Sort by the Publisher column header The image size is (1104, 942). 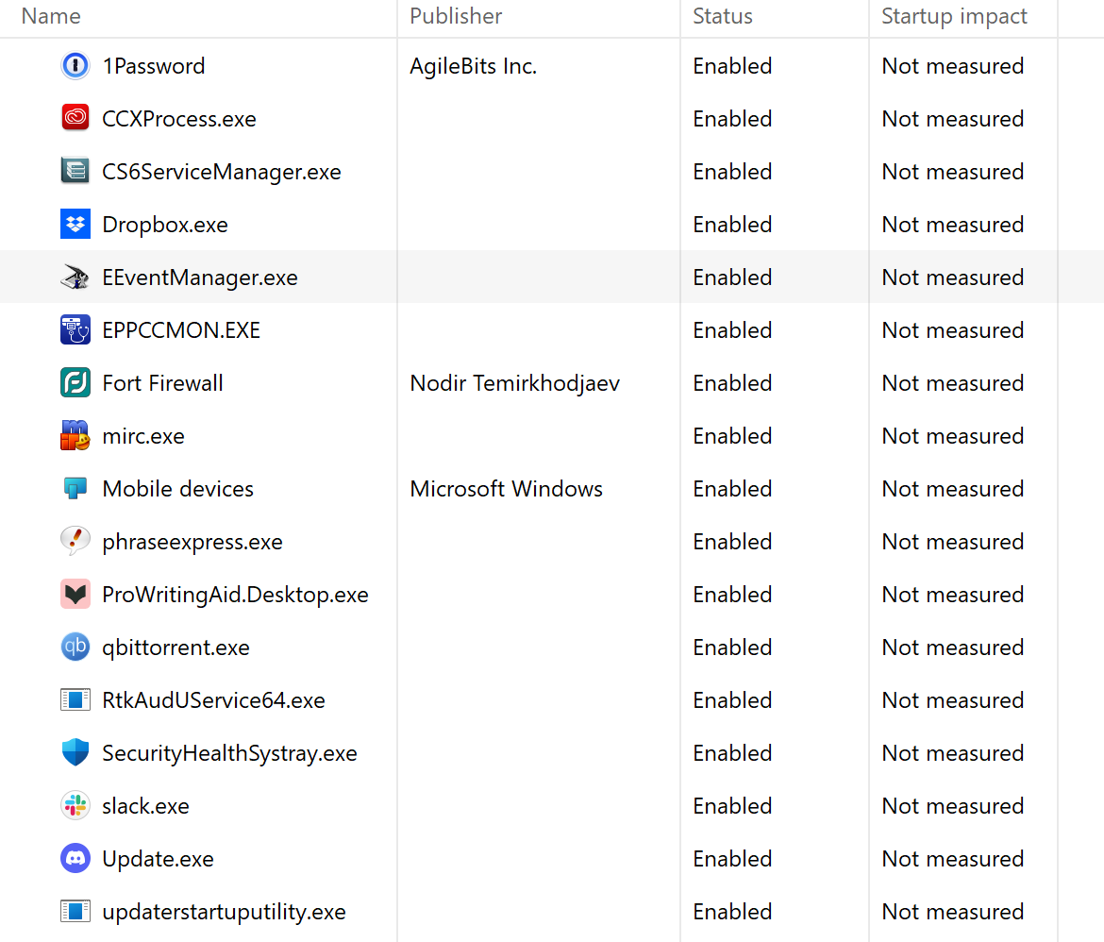point(456,16)
